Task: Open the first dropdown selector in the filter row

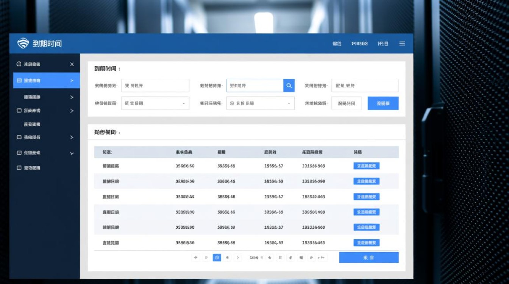Action: tap(155, 103)
